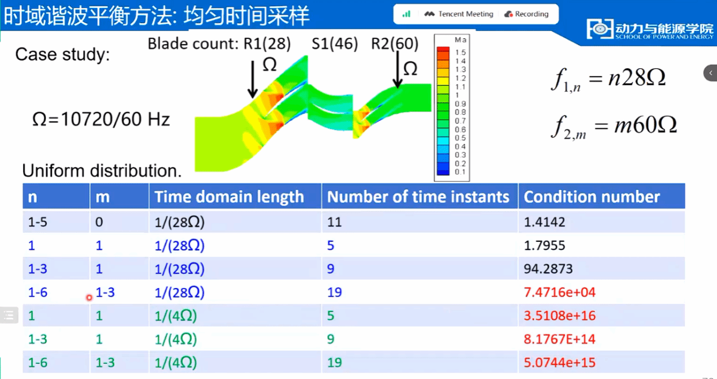Viewport: 717px width, 379px height.
Task: Click the red-dot Recording cloud icon
Action: tap(508, 14)
